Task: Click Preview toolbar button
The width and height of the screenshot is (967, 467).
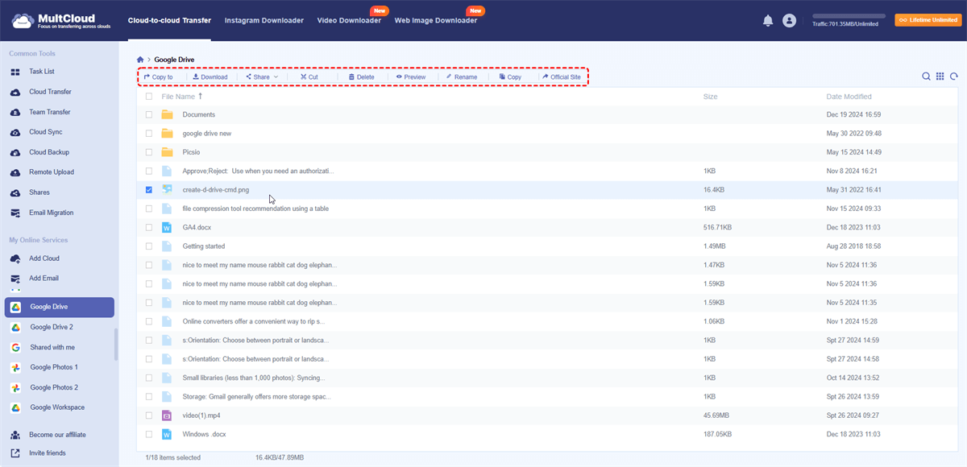Action: click(x=411, y=77)
